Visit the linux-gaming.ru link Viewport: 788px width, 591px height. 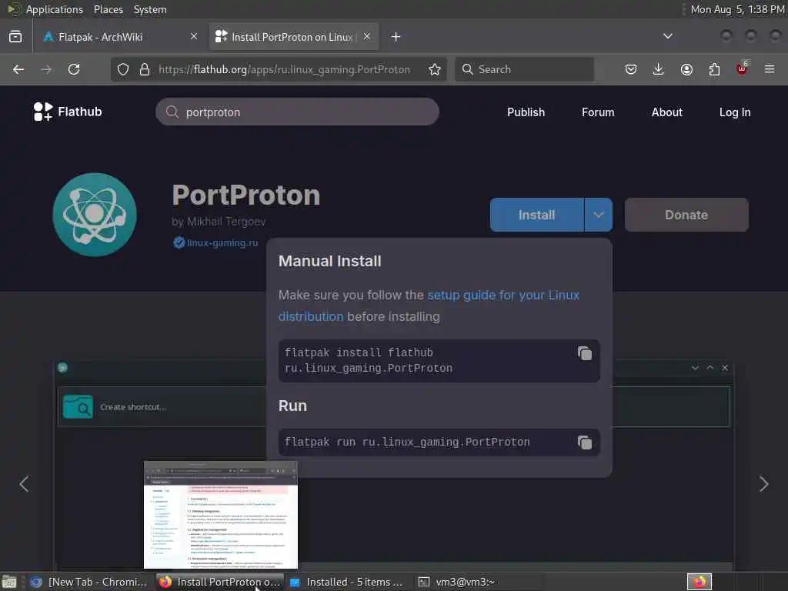222,242
